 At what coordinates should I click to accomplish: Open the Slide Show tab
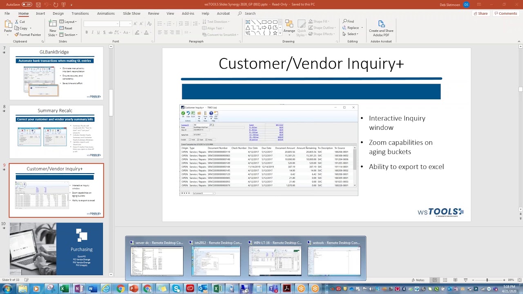[132, 13]
